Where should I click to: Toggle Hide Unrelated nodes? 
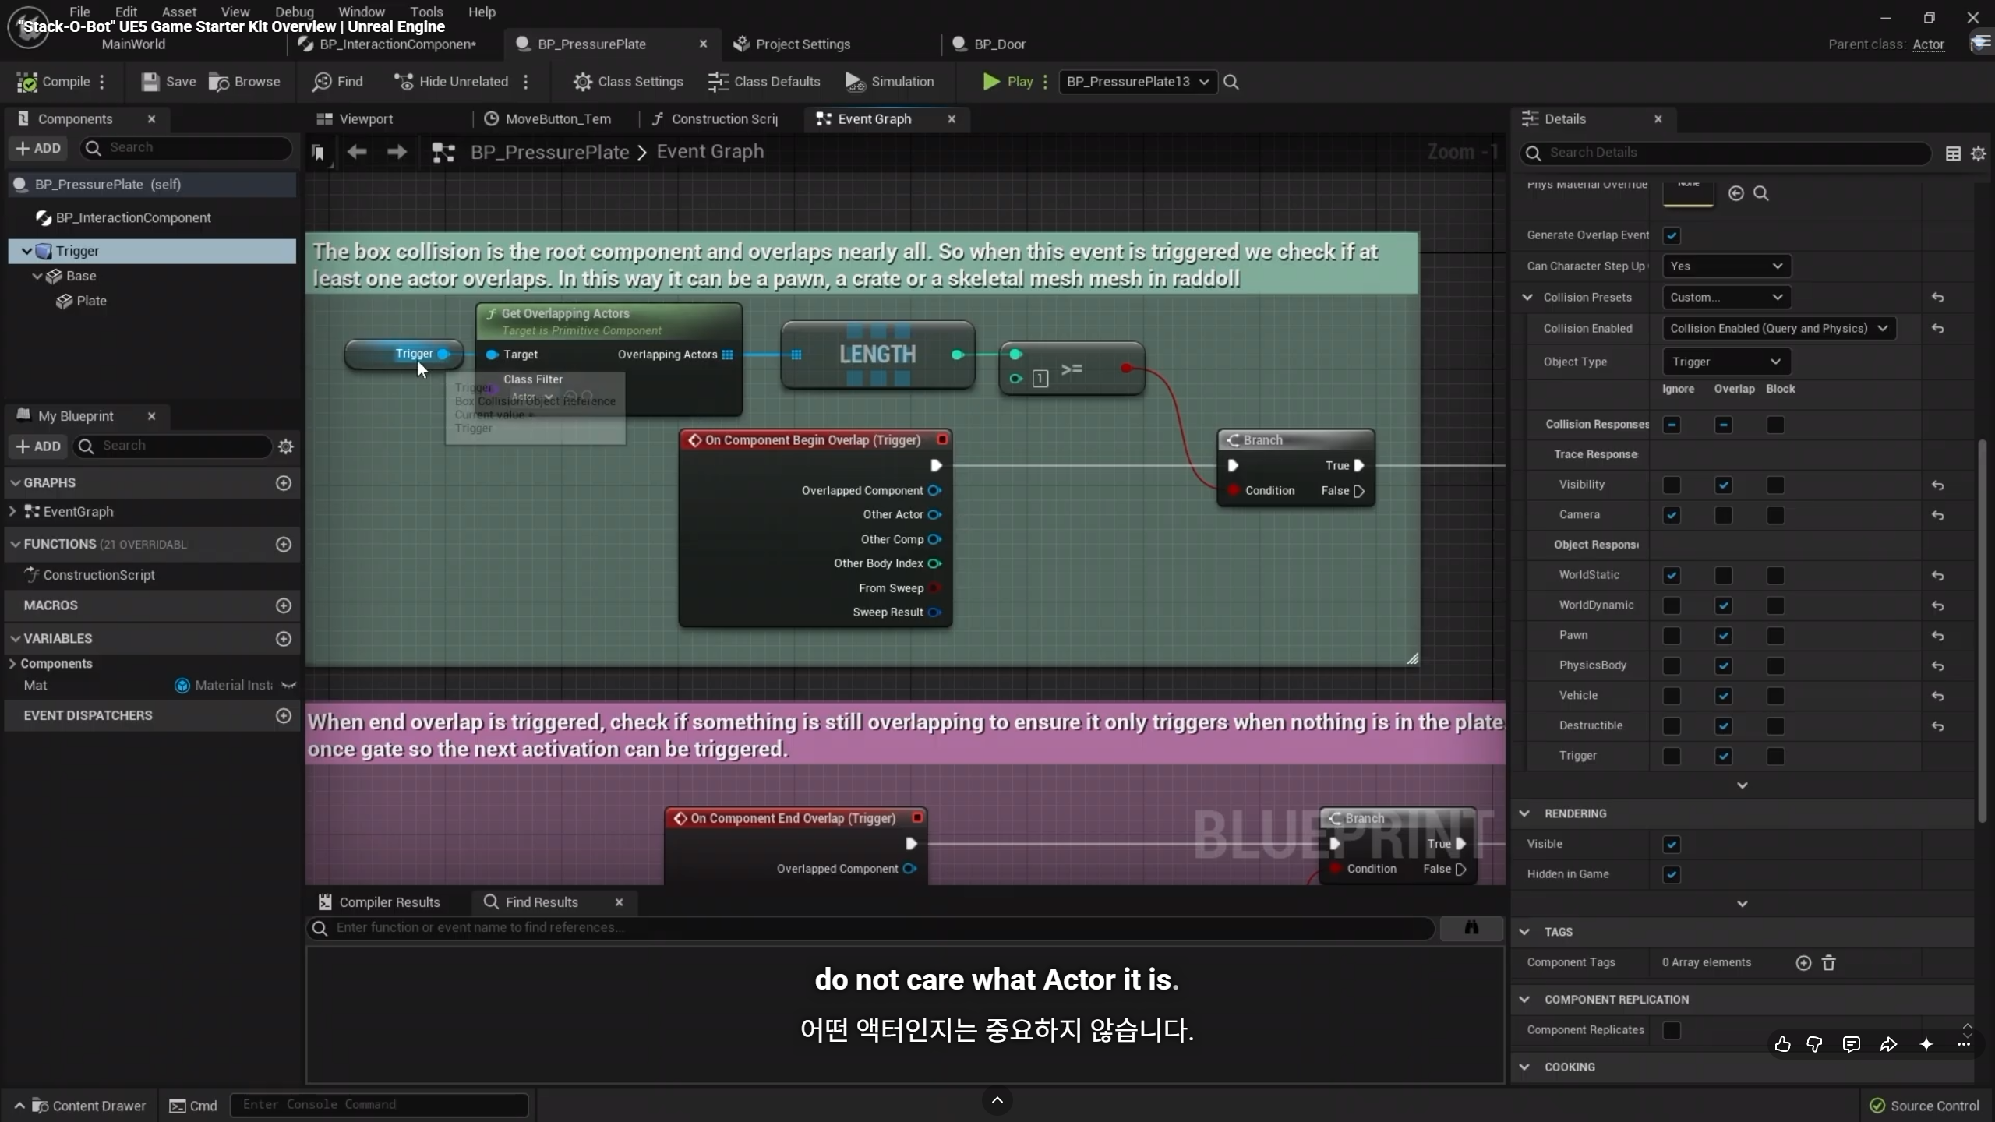[451, 82]
